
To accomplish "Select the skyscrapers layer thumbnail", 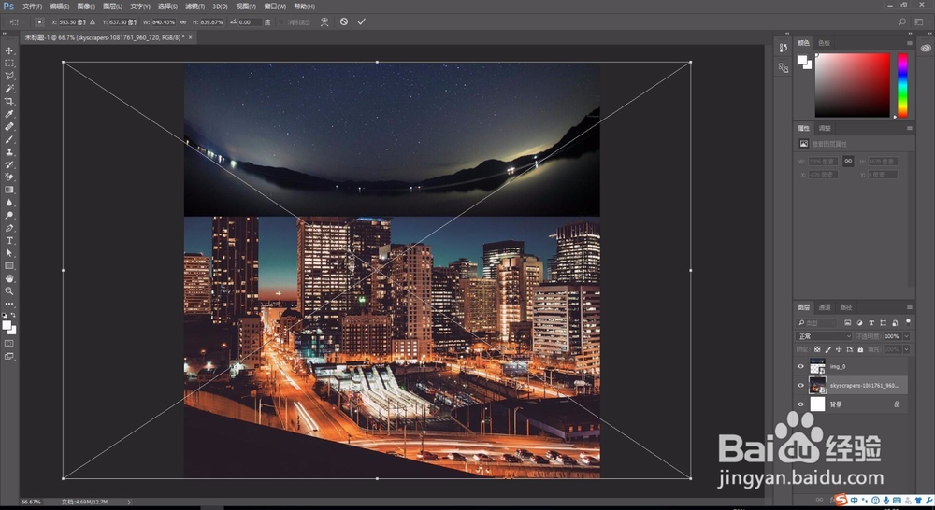I will point(817,385).
